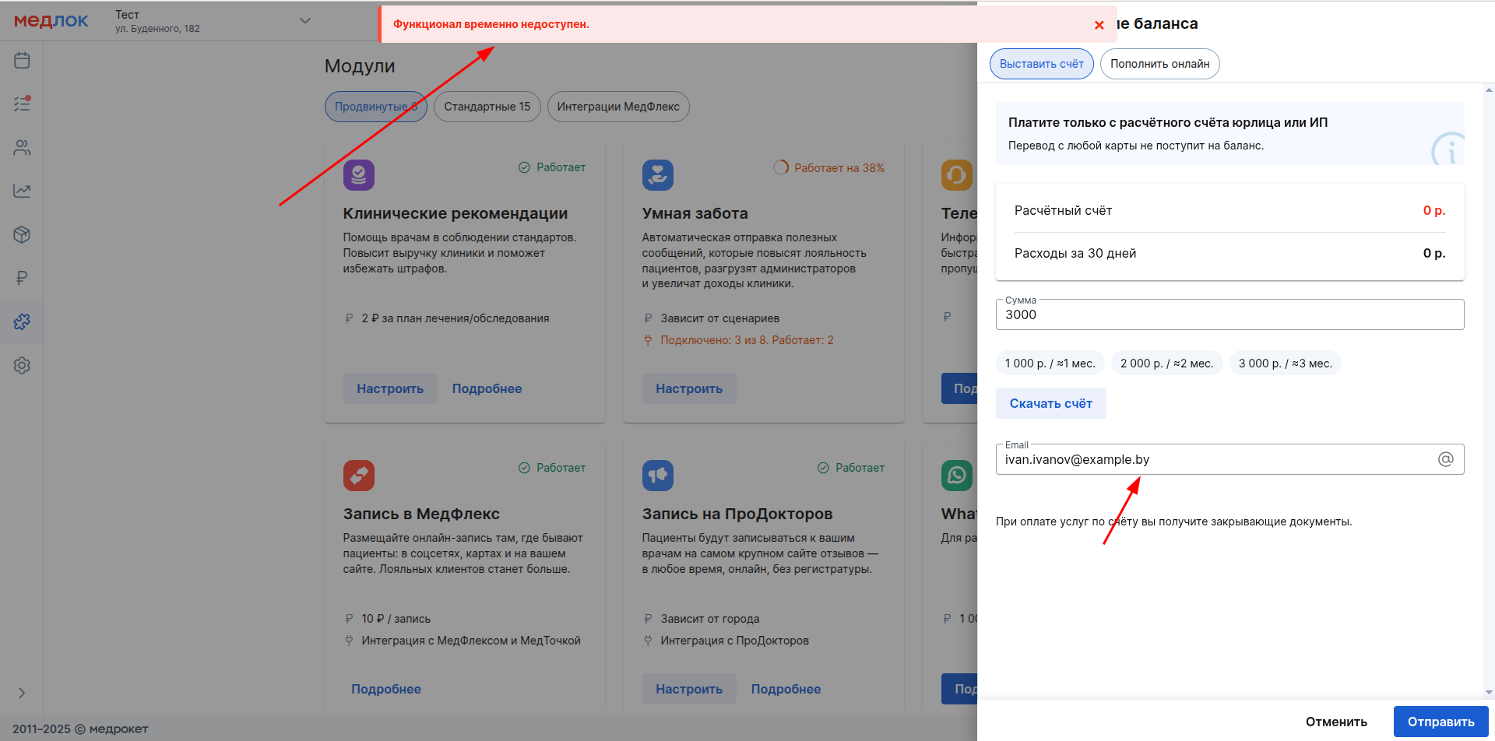The width and height of the screenshot is (1495, 741).
Task: Click '10 ₽ / запись' price text
Action: click(396, 619)
